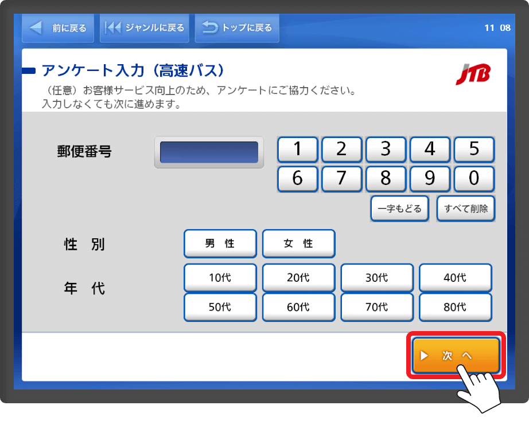
Task: Choose the 80代 age group
Action: pos(455,307)
